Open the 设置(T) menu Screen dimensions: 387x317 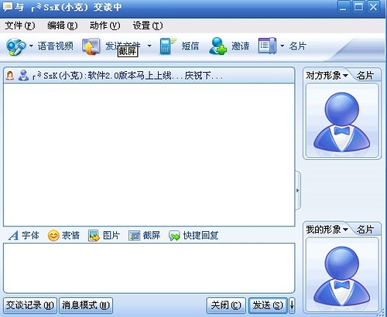coord(148,26)
